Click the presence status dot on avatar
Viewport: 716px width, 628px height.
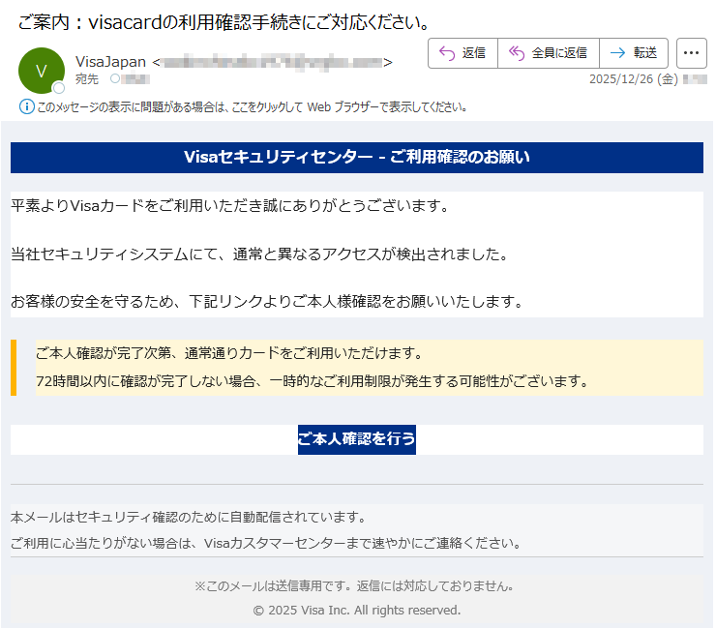coord(59,88)
